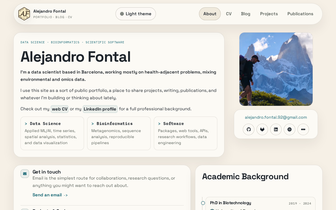Click the DATA SCIENCE · BIOINFORMATICS tagline

point(72,42)
